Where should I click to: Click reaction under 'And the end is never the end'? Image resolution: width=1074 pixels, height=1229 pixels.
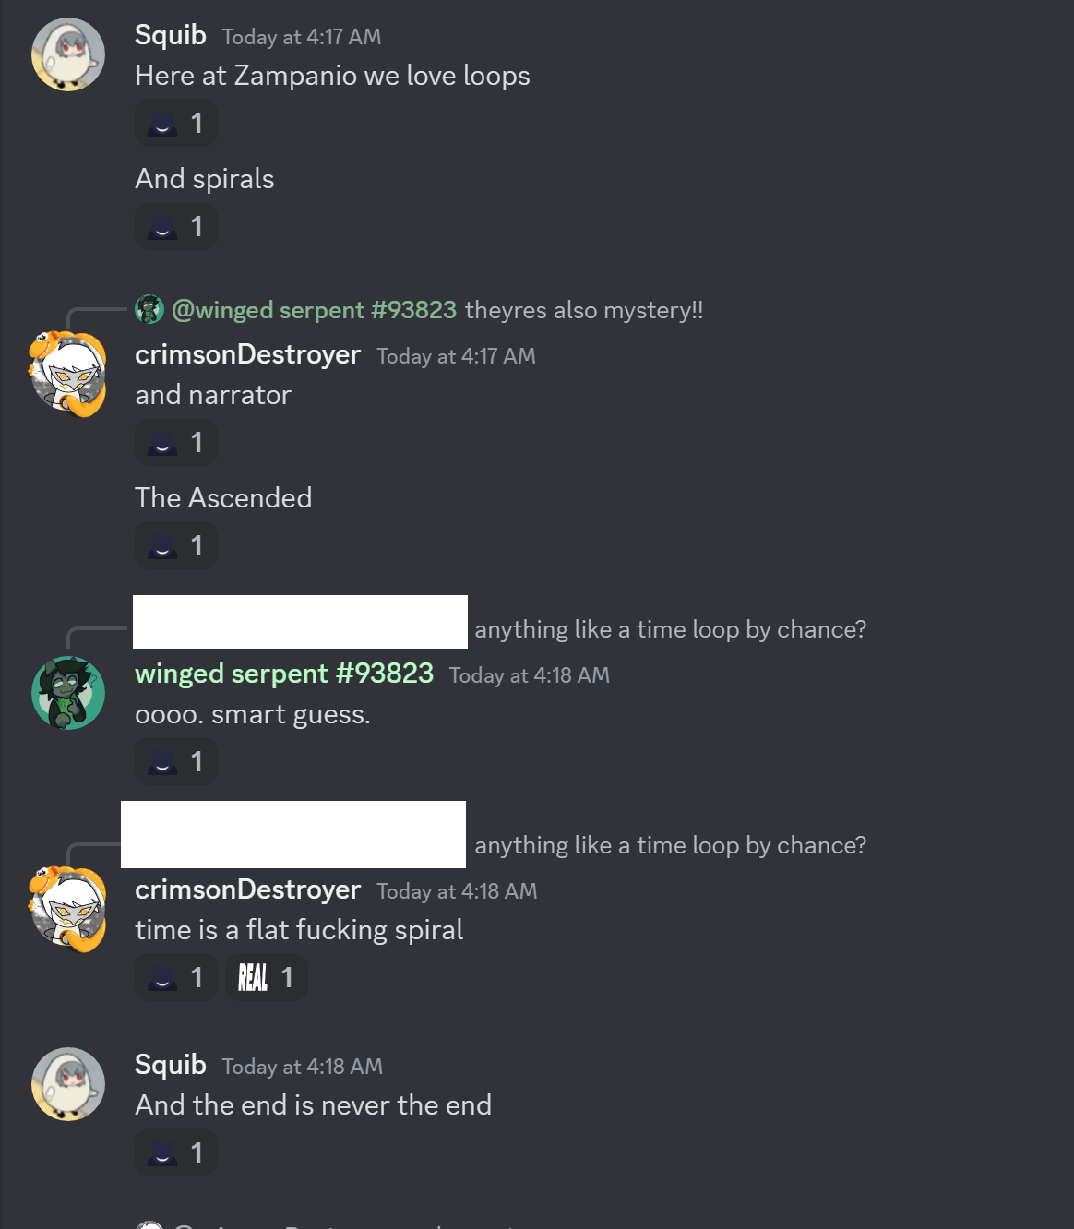click(x=176, y=1153)
